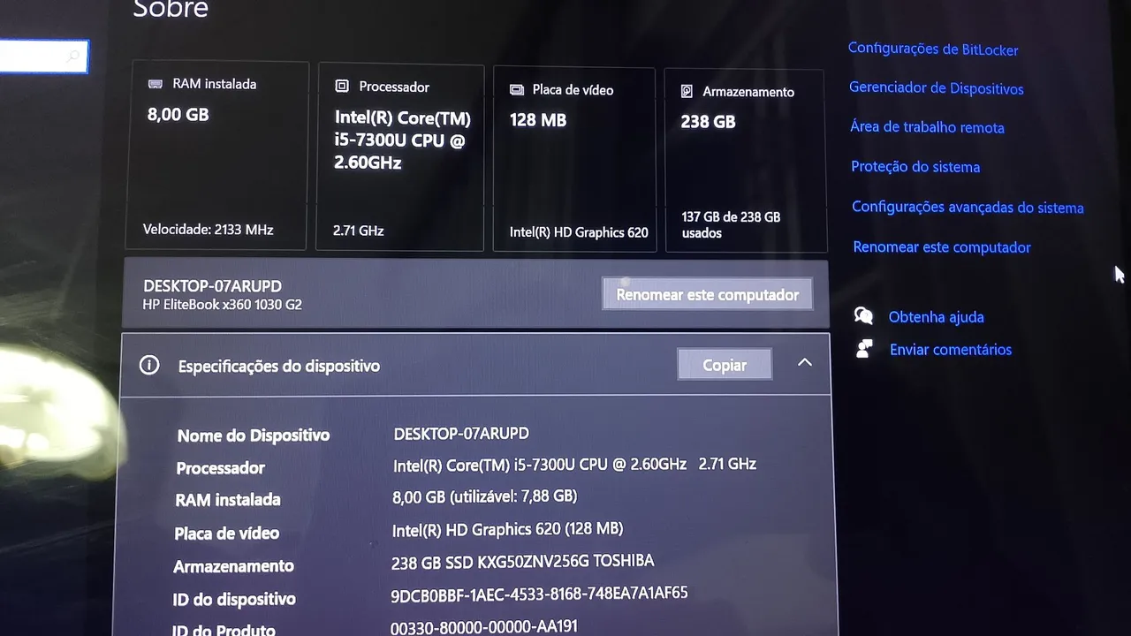Viewport: 1131px width, 636px height.
Task: Click the info icon beside Especificações do dispositivo
Action: point(149,365)
